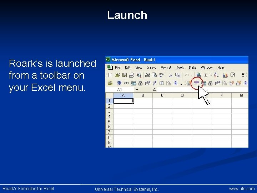Open the Insert menu
The image size is (257, 193).
click(152, 68)
